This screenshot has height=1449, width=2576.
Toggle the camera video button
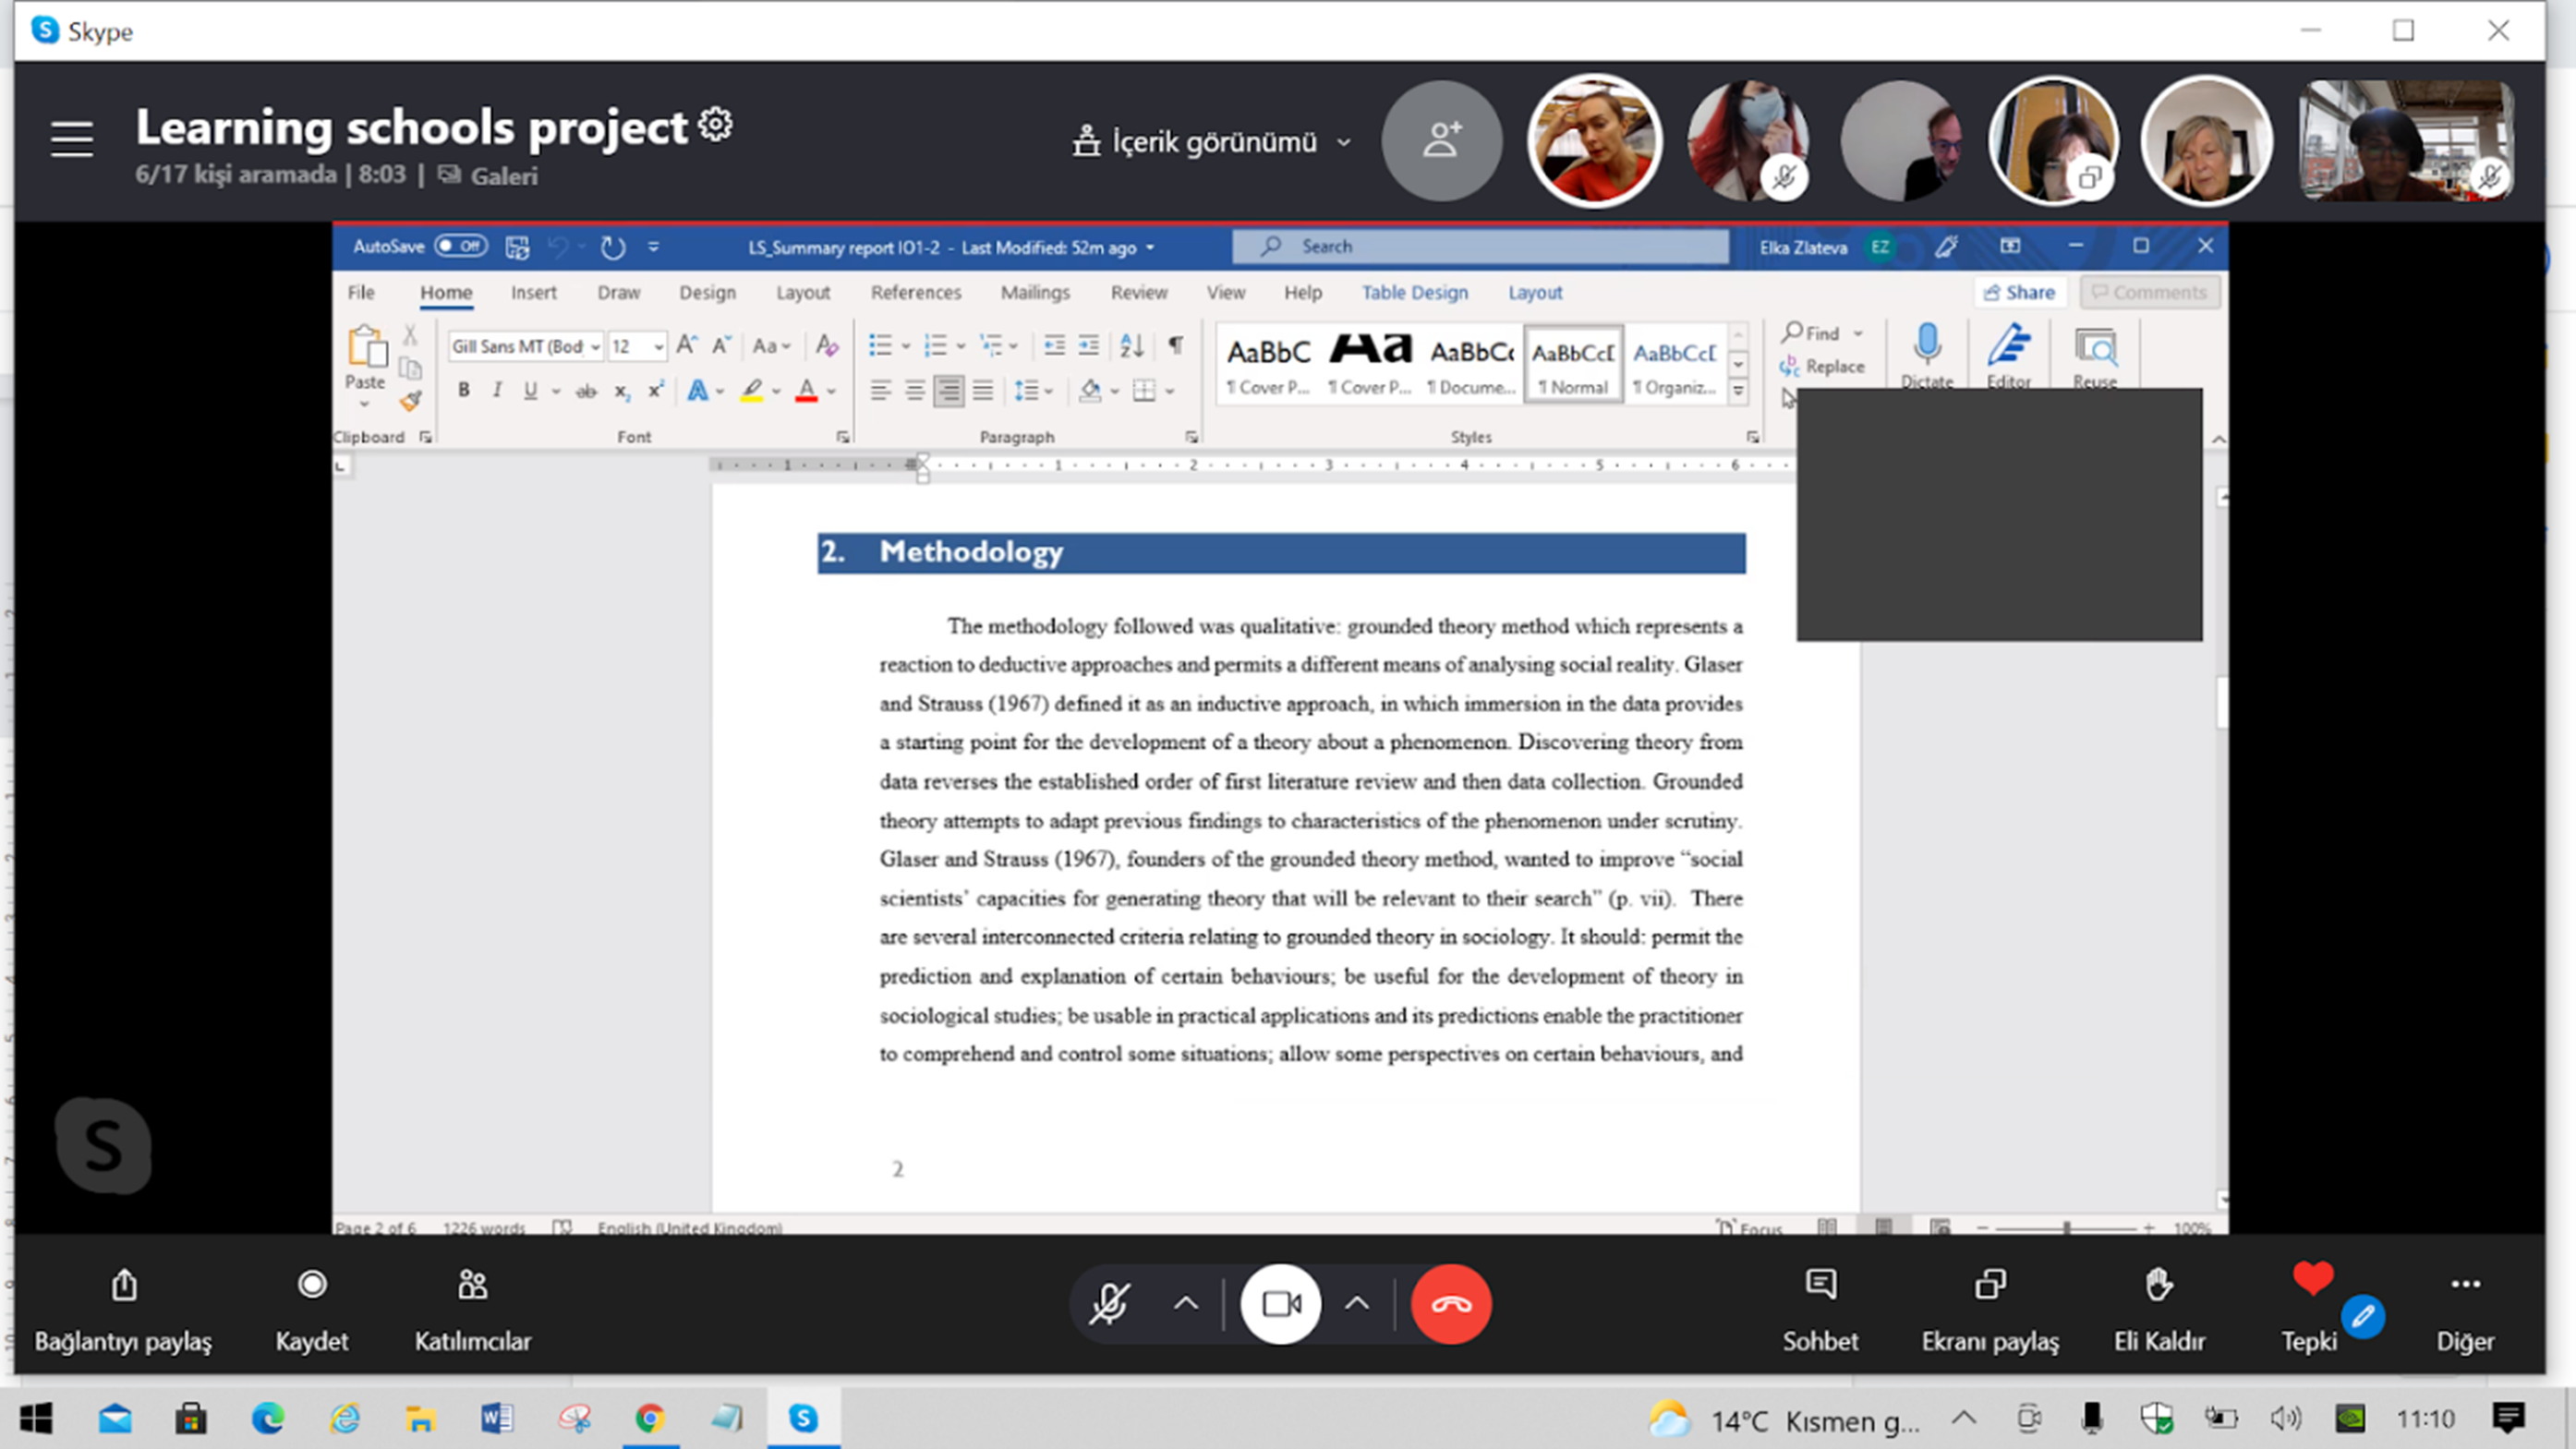[1281, 1303]
